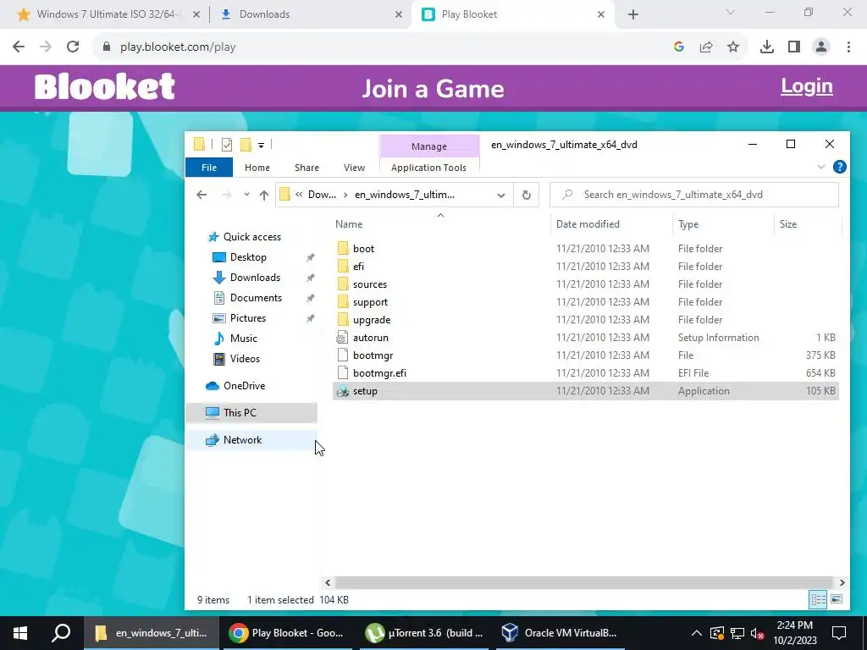Open µTorrent from the taskbar
867x650 pixels.
click(x=425, y=633)
